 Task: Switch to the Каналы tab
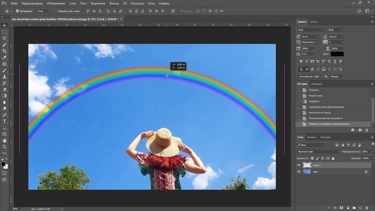coord(312,137)
